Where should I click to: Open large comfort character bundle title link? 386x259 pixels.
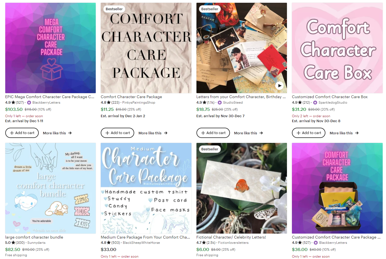[34, 237]
